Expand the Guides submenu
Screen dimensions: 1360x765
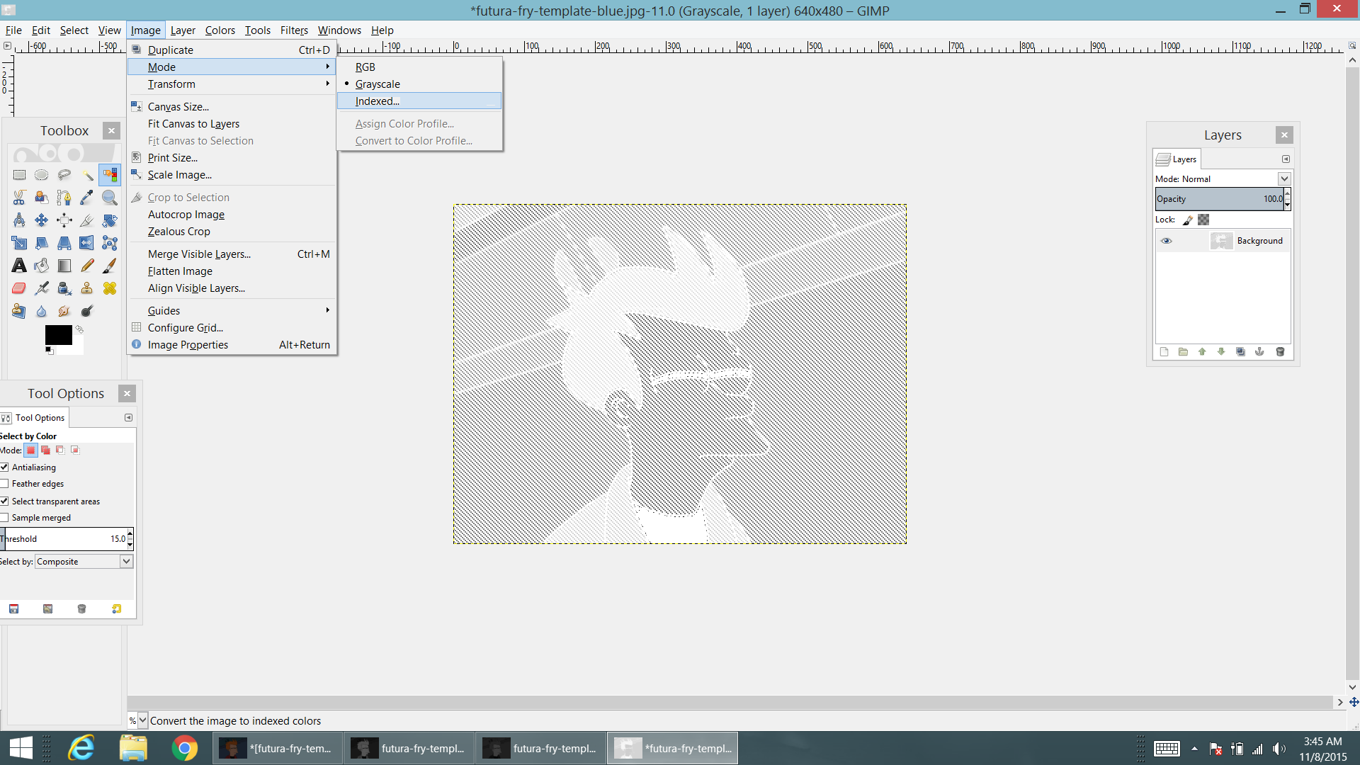pos(231,311)
